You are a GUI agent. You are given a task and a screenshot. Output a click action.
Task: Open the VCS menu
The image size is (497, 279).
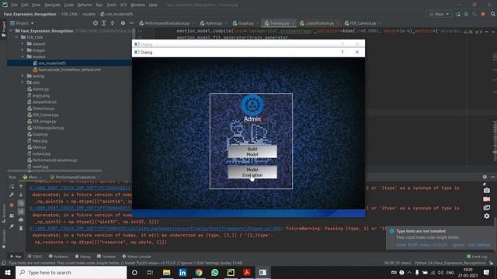pyautogui.click(x=123, y=5)
